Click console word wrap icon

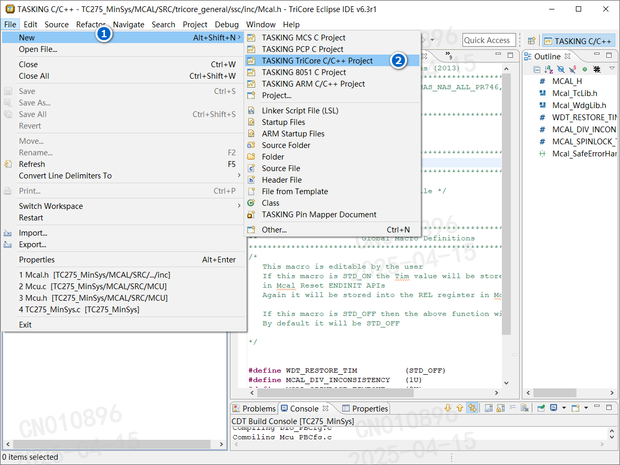click(x=513, y=407)
